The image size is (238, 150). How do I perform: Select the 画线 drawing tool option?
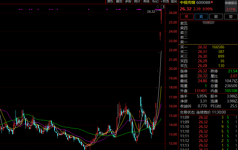146,1
